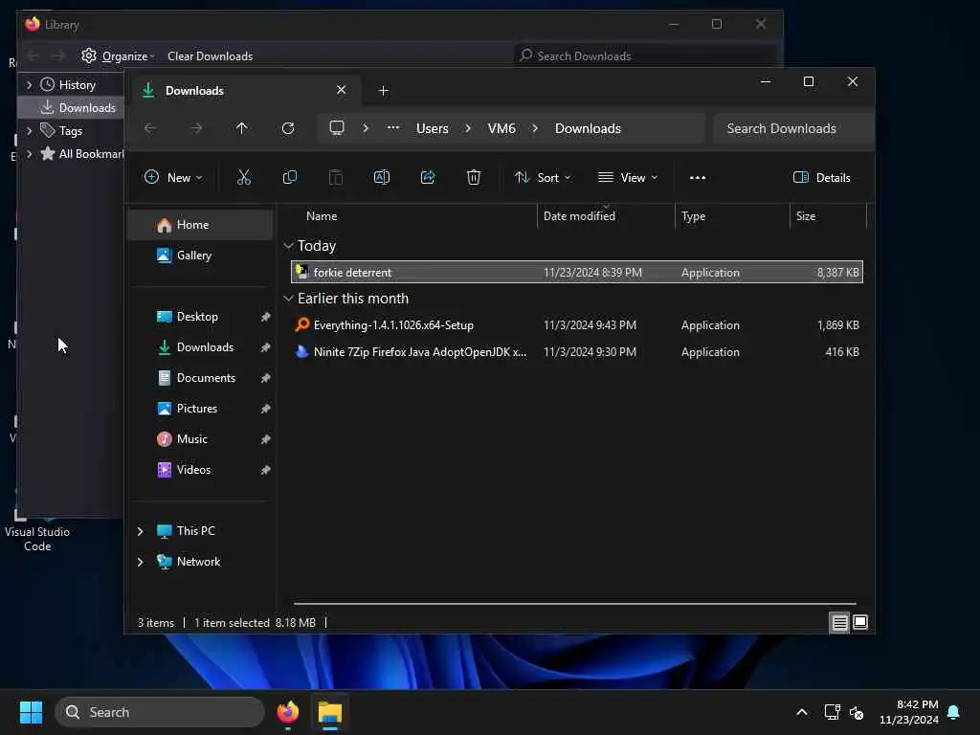Image resolution: width=980 pixels, height=735 pixels.
Task: Expand the address bar ellipsis breadcrumb
Action: (x=393, y=128)
